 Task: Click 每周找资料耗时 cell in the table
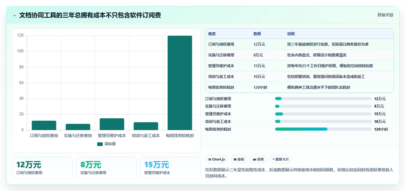[221, 87]
